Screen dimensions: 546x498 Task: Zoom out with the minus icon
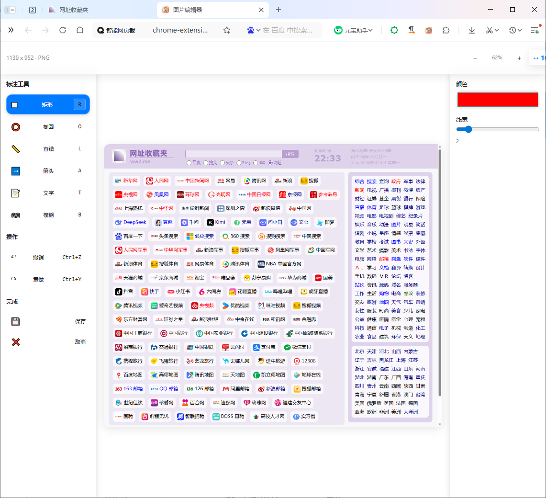coord(475,58)
